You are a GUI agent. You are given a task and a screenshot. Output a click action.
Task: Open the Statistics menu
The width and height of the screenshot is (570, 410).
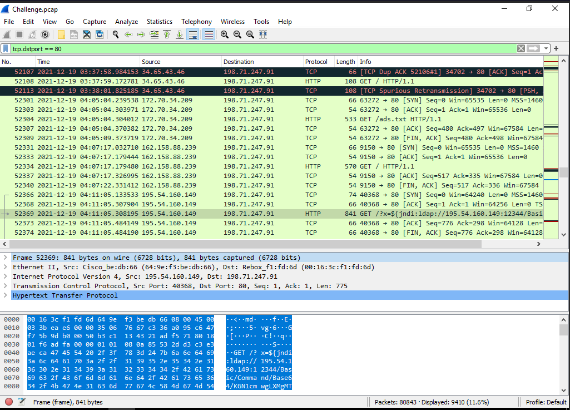click(160, 22)
